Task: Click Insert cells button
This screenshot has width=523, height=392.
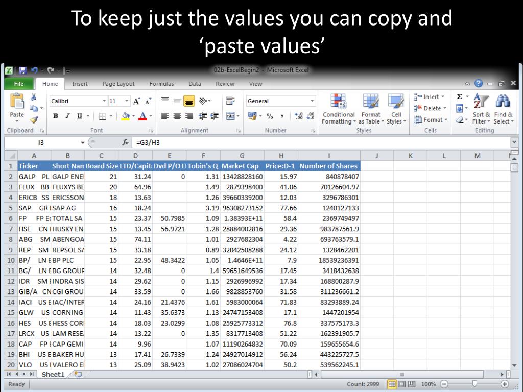Action: 429,96
